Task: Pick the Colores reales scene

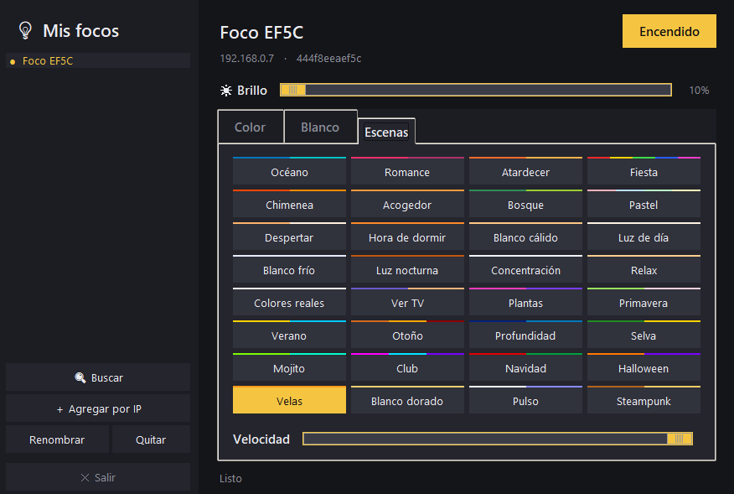Action: coord(289,302)
